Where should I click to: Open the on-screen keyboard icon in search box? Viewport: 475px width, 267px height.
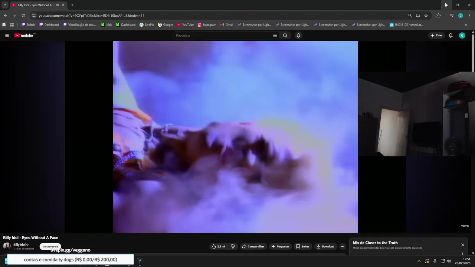pyautogui.click(x=275, y=36)
